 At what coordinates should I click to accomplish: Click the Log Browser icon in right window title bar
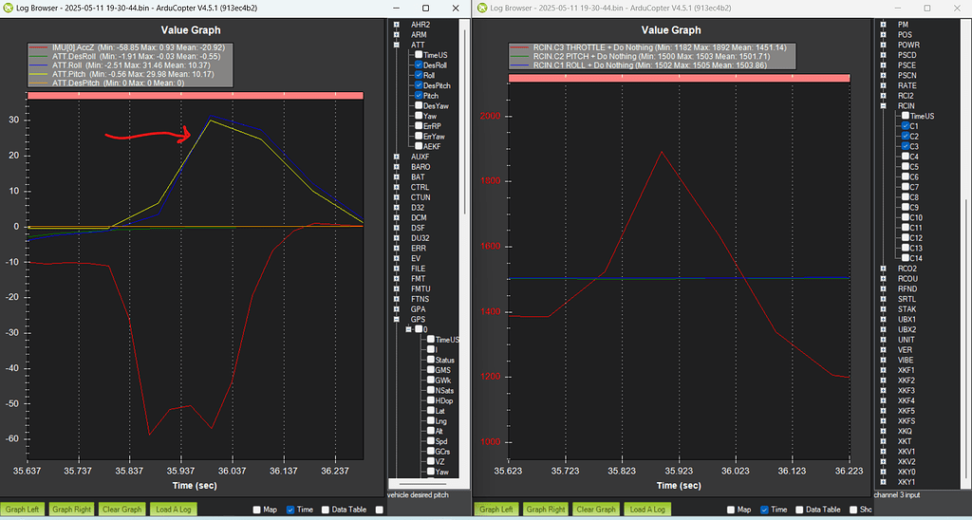(x=481, y=8)
